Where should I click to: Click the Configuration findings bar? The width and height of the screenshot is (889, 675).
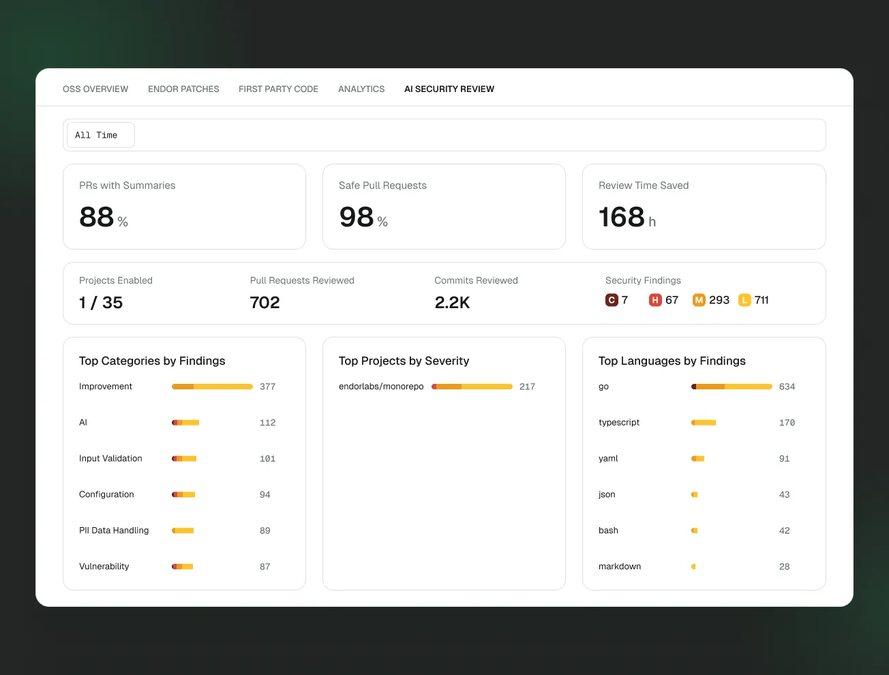(183, 494)
